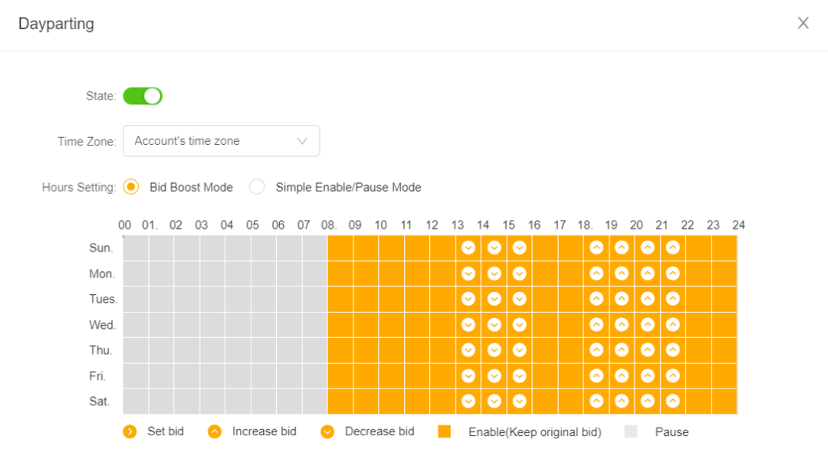828x459 pixels.
Task: Select Wednesday 15:00 decrease bid cell
Action: coord(520,325)
